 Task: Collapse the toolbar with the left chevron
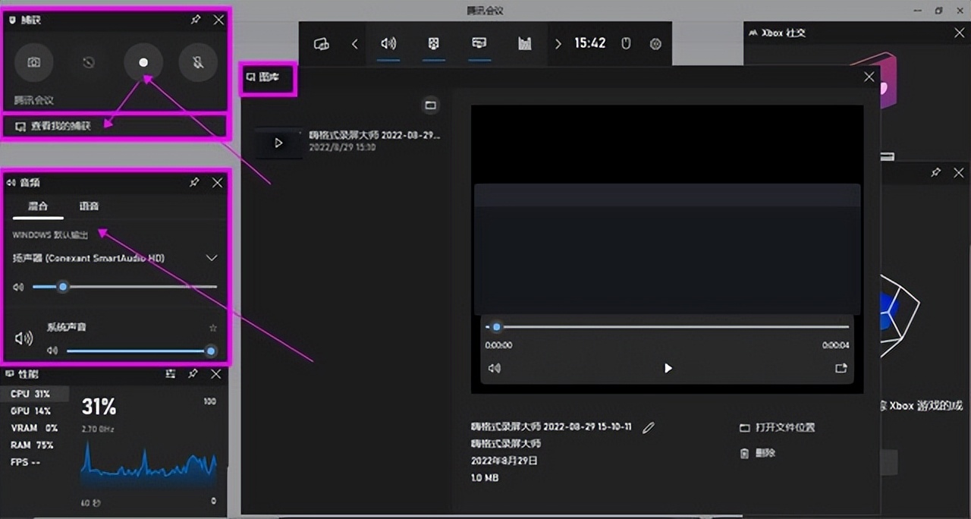point(354,44)
